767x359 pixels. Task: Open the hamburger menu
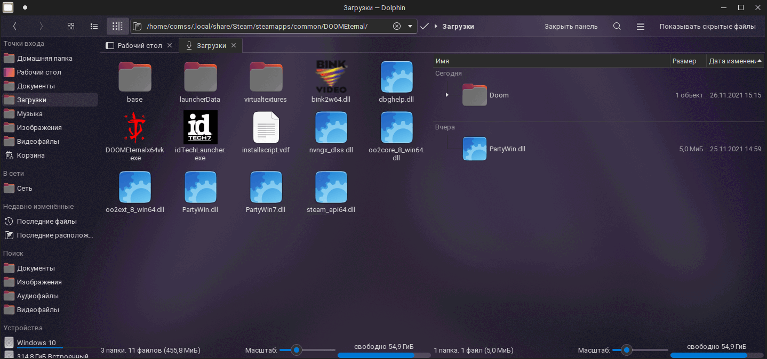coord(641,26)
